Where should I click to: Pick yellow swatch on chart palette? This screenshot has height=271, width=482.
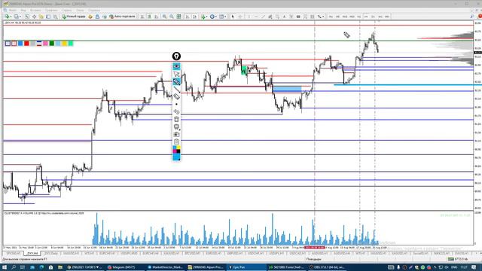pos(64,44)
